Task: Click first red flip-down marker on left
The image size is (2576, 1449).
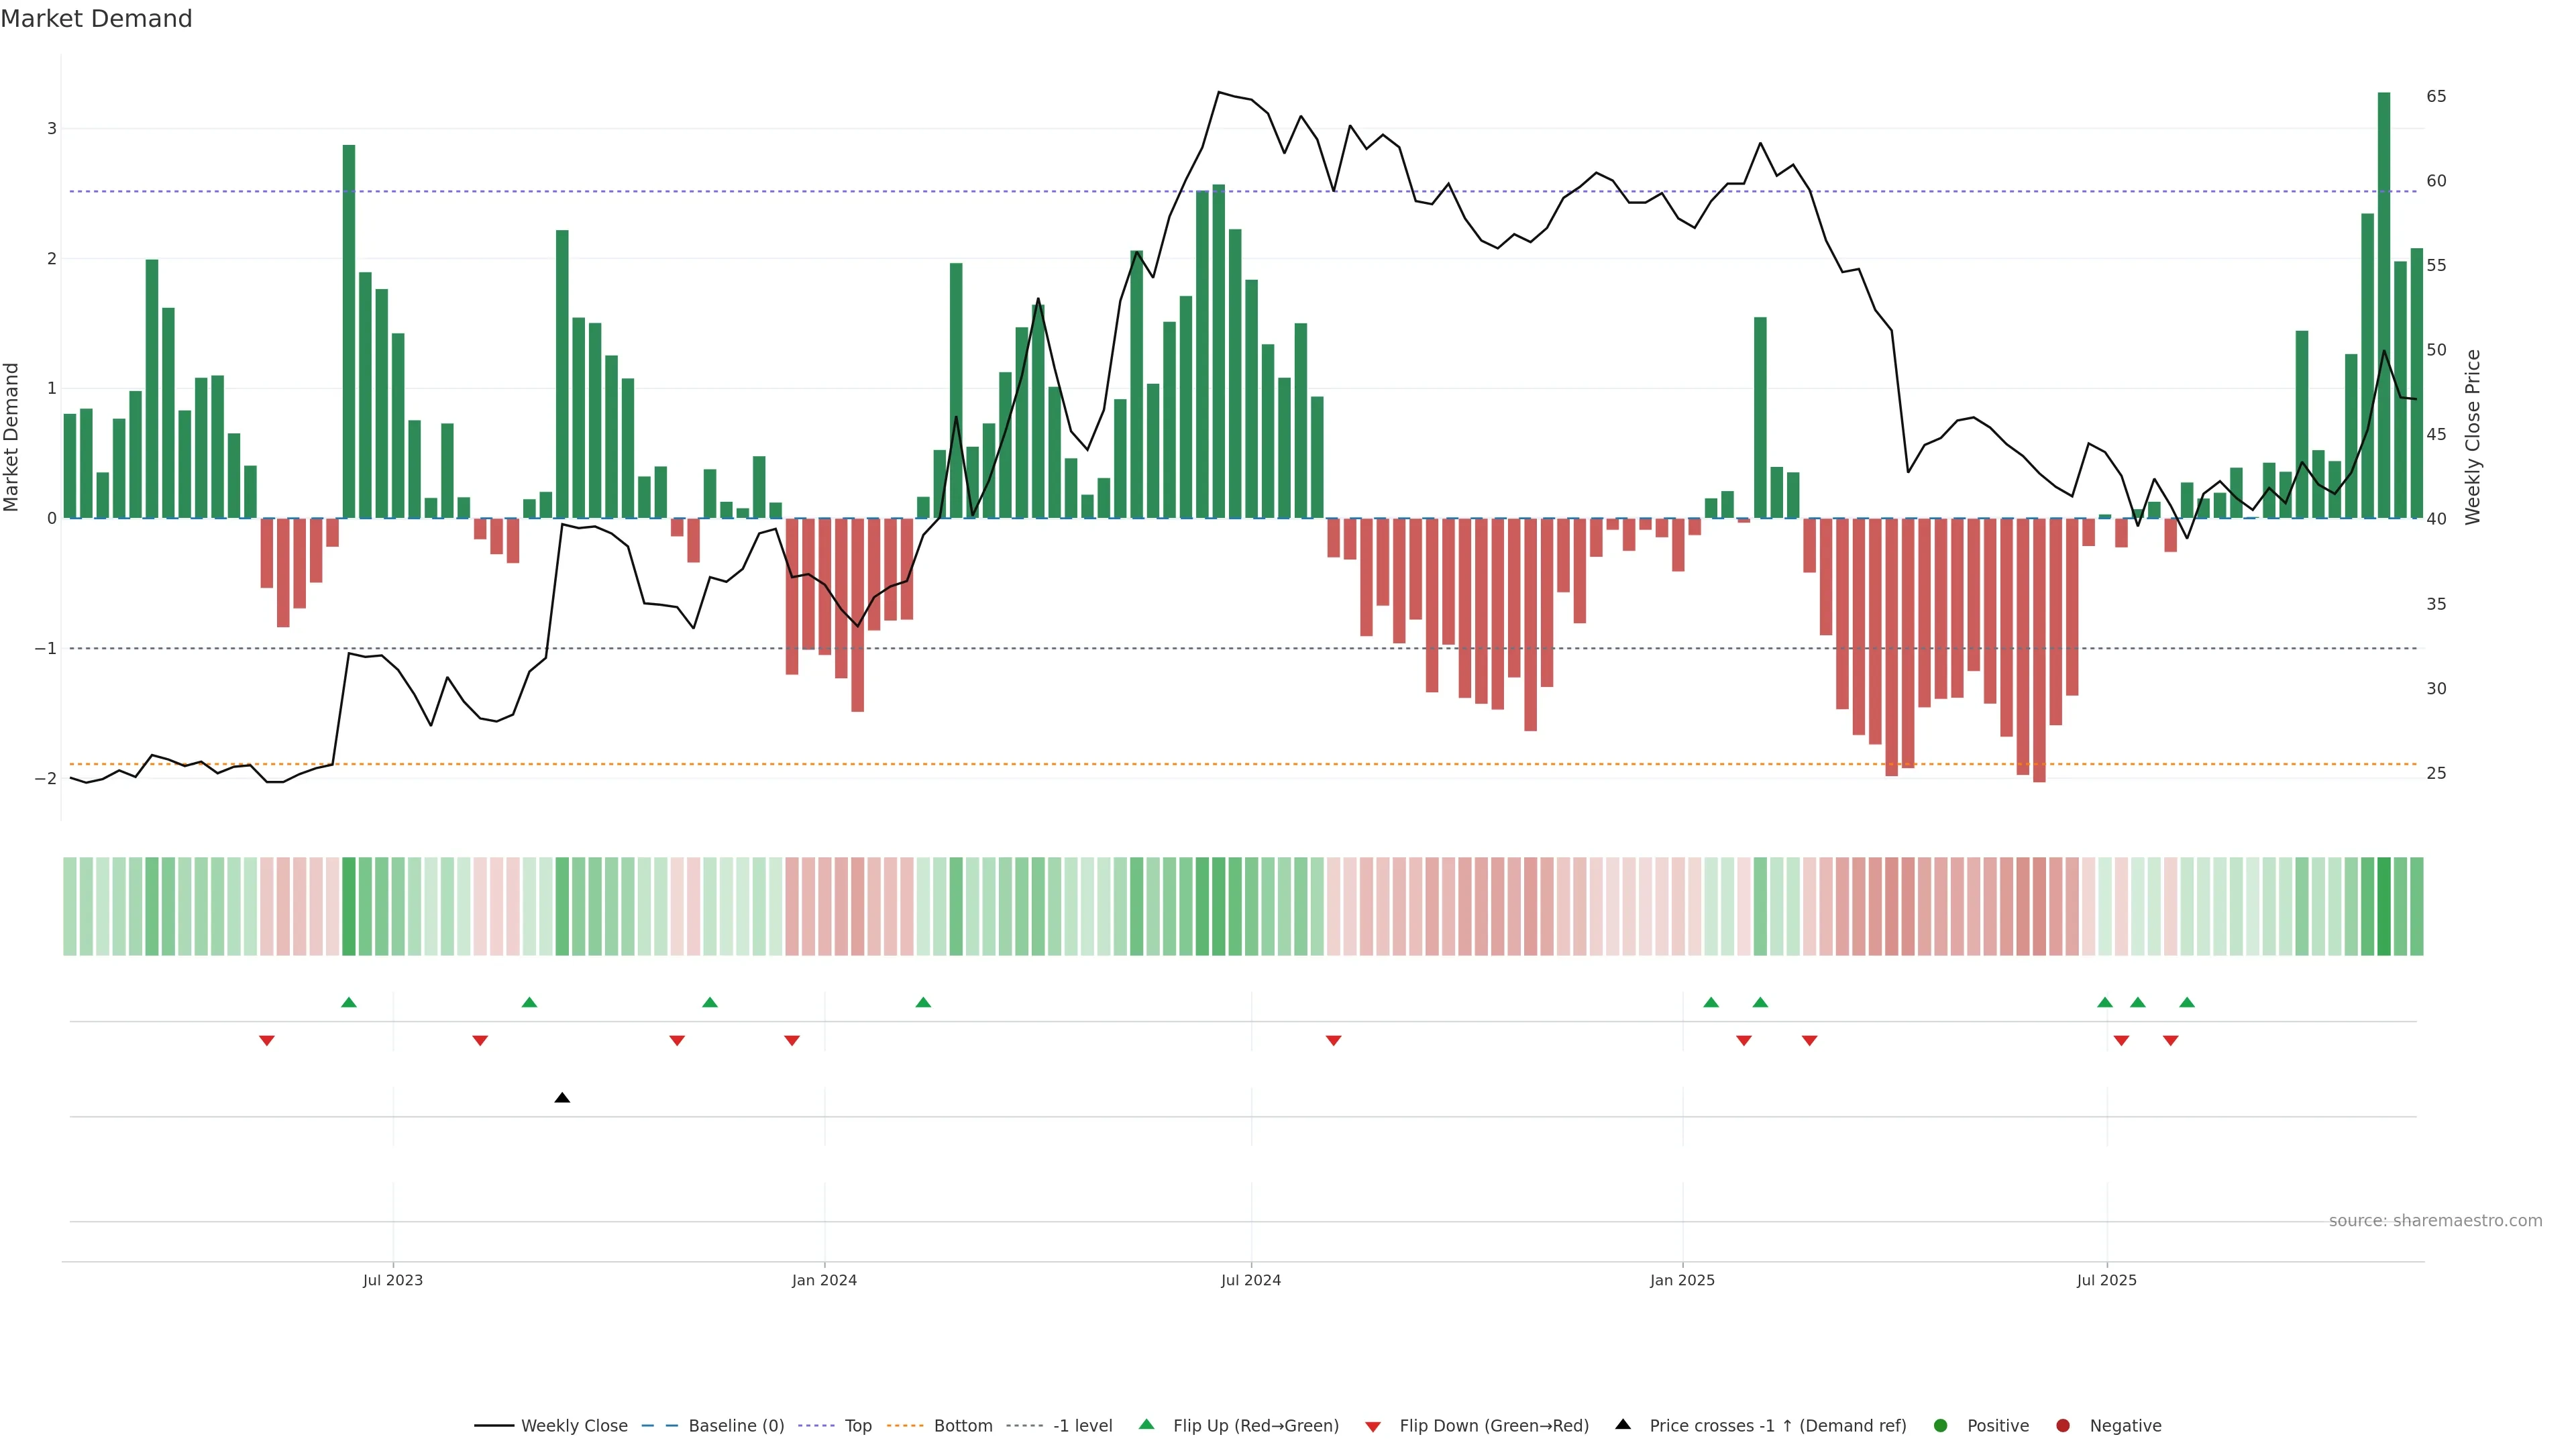Action: [x=267, y=1041]
